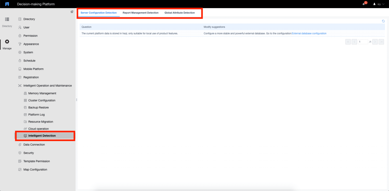Open Memory Management settings
This screenshot has height=191, width=389.
[x=42, y=93]
